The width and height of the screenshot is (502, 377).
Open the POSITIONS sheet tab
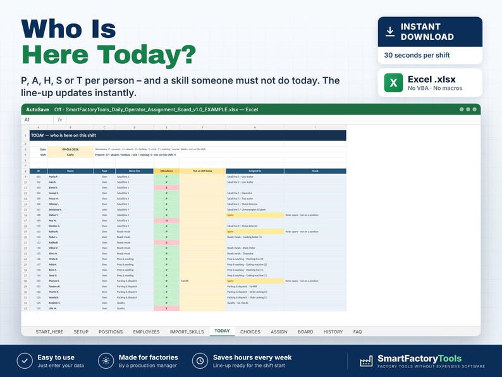pos(111,332)
